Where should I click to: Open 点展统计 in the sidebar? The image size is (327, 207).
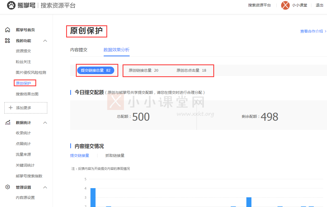coord(23,144)
